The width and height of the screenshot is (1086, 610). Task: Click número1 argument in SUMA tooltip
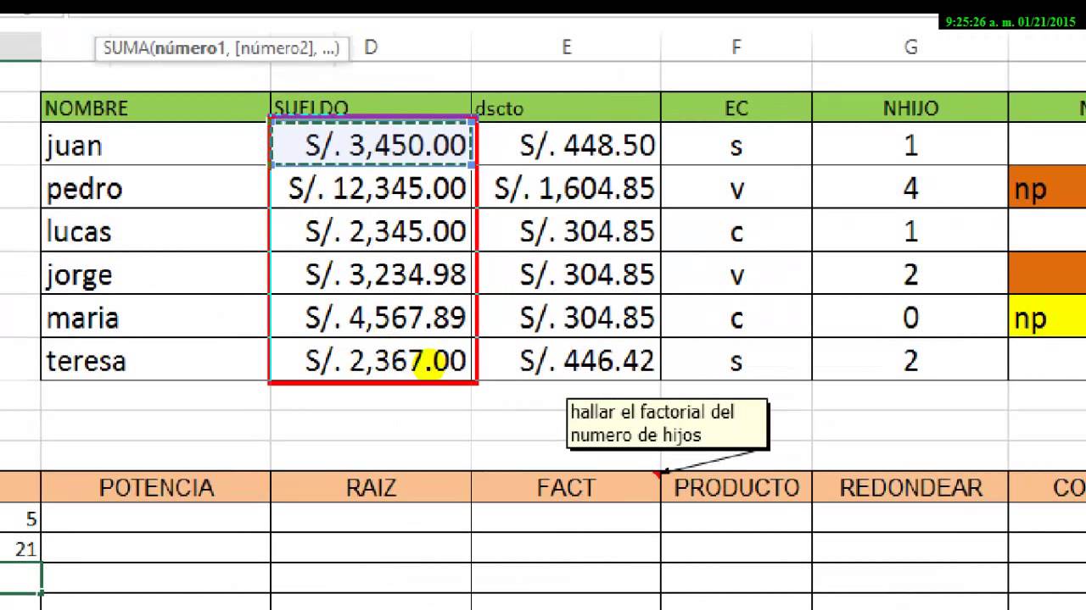[189, 48]
